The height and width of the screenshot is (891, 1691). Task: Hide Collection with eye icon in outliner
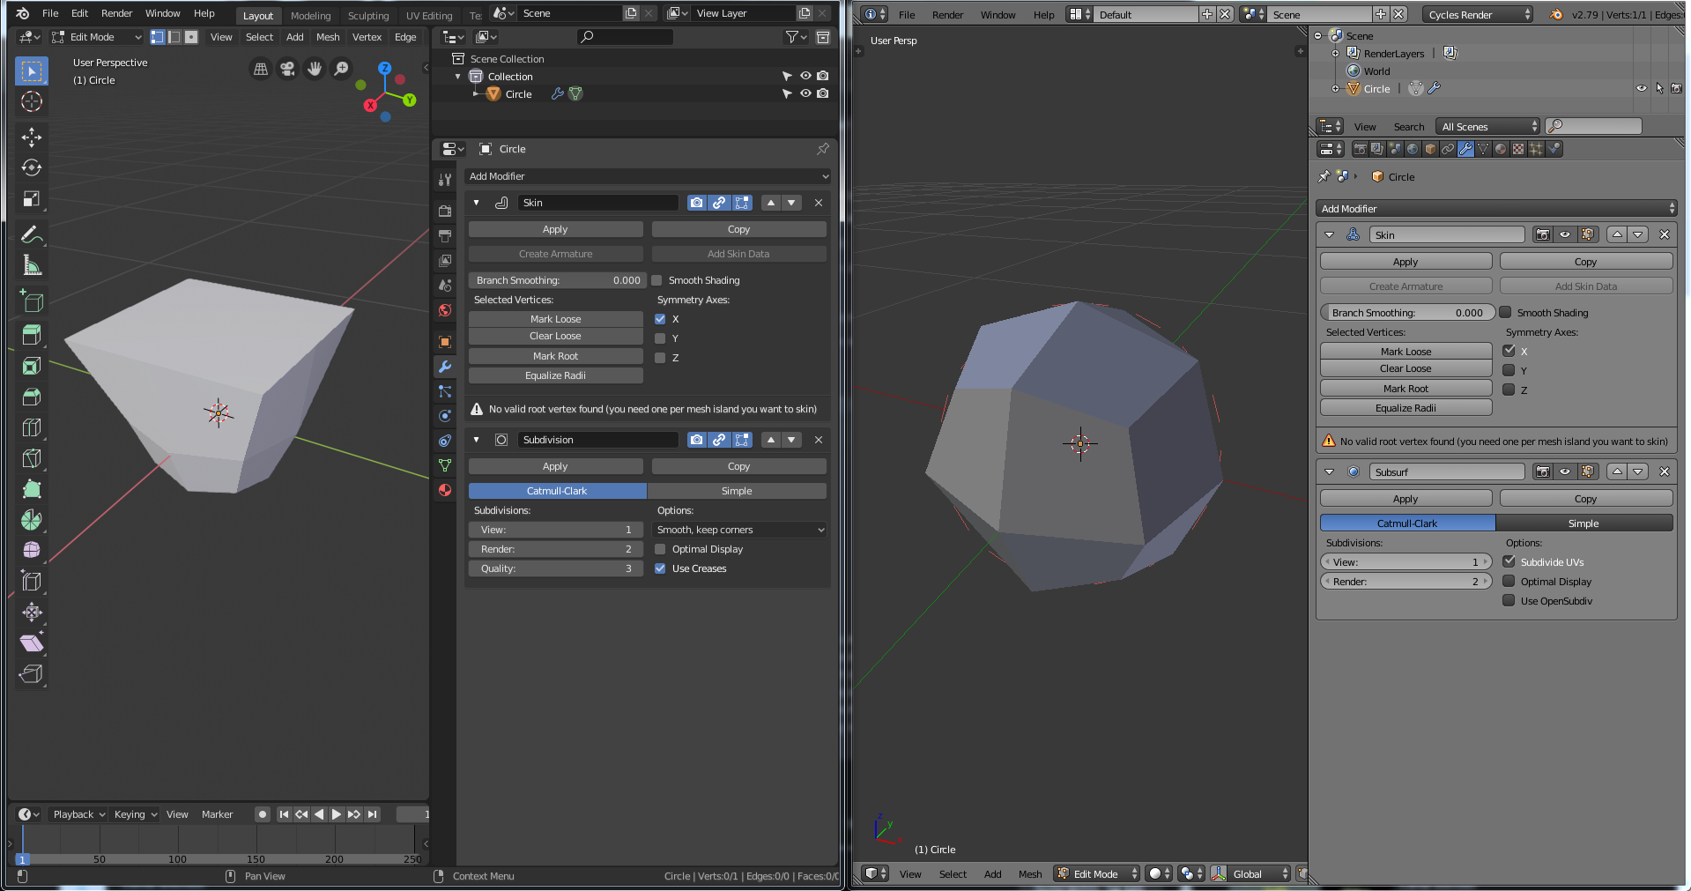(x=805, y=76)
